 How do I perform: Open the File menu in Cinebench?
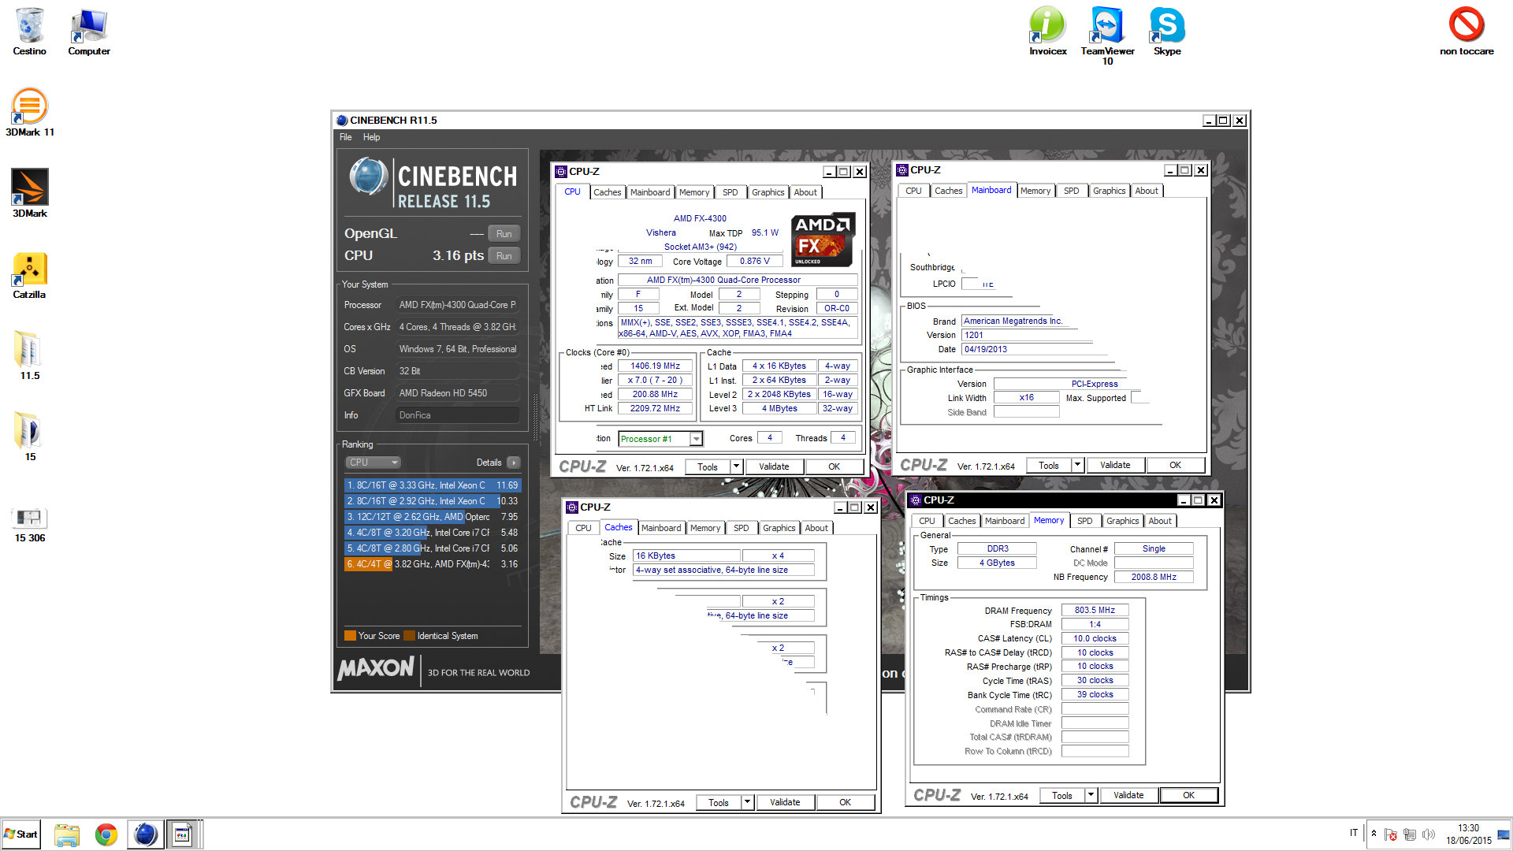[346, 137]
